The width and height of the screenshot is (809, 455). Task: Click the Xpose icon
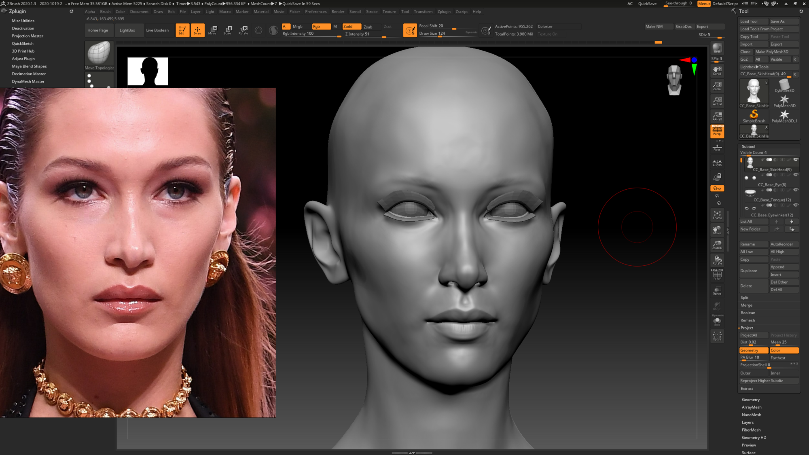tap(717, 336)
